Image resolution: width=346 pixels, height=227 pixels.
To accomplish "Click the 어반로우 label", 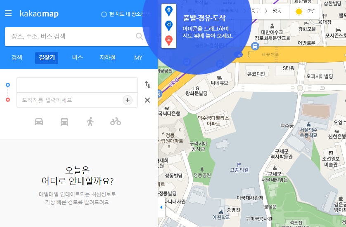I will [306, 43].
